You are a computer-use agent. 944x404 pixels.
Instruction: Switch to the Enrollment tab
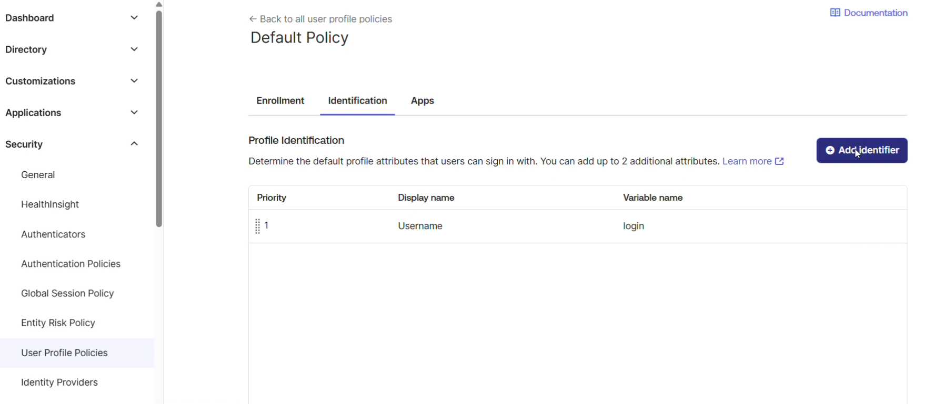pyautogui.click(x=280, y=101)
